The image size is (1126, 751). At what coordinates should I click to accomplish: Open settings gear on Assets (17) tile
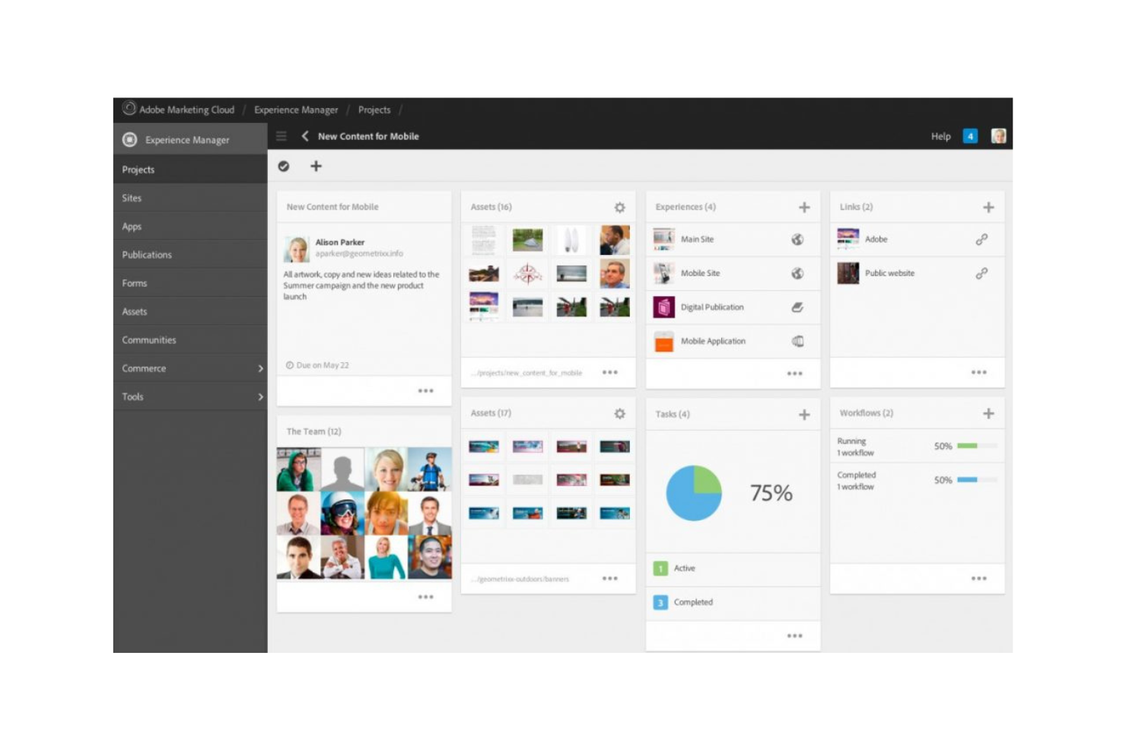pos(620,413)
